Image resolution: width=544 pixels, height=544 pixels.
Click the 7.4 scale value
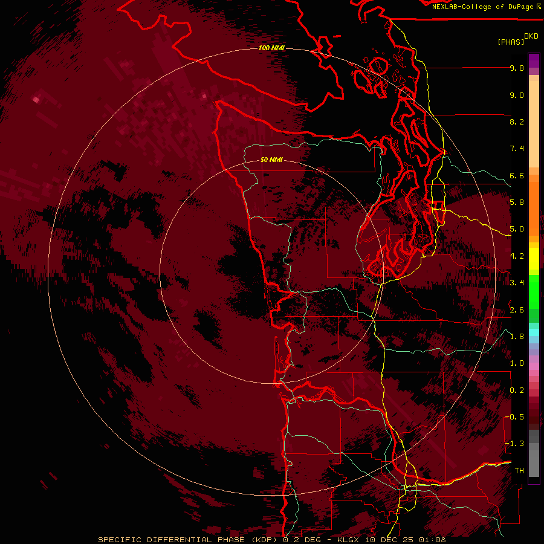pyautogui.click(x=517, y=149)
